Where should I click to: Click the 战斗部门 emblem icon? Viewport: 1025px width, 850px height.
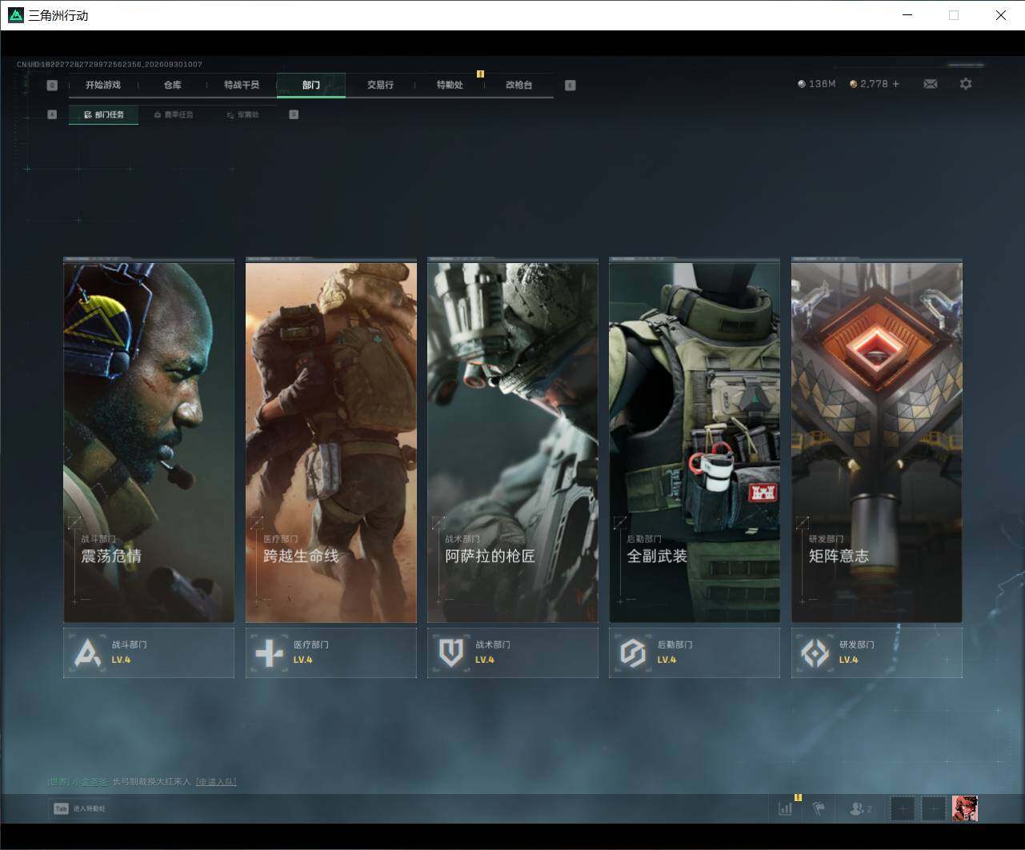(87, 652)
